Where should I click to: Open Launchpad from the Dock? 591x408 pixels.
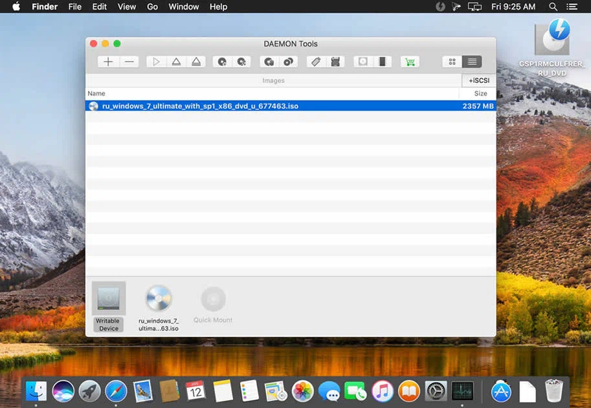(89, 391)
